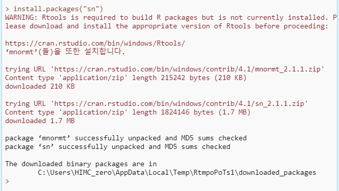Click the 215242 bytes content type line
The height and width of the screenshot is (191, 339).
pyautogui.click(x=126, y=78)
